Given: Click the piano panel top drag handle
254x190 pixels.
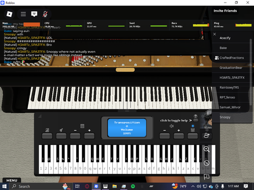Looking at the screenshot, I should point(127,111).
